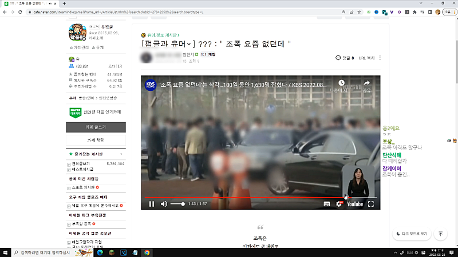
Task: Open comments via 댓글 0
Action: [x=345, y=58]
